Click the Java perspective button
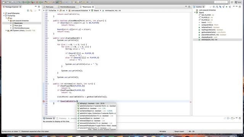The image size is (244, 137). (x=238, y=2)
